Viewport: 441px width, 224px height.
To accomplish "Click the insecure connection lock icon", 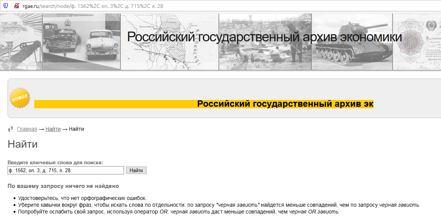I will (x=16, y=6).
